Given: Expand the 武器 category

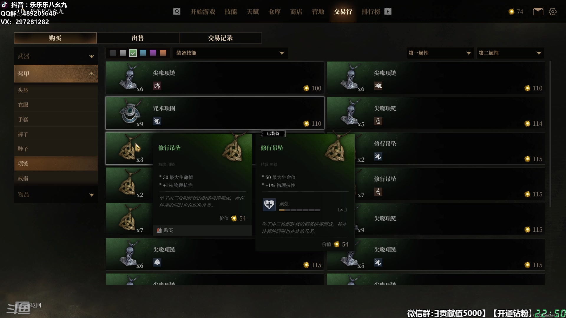Looking at the screenshot, I should point(56,56).
